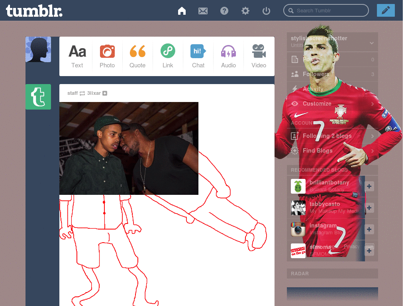Follow the instagram recommended blog
The image size is (408, 306).
point(369,229)
